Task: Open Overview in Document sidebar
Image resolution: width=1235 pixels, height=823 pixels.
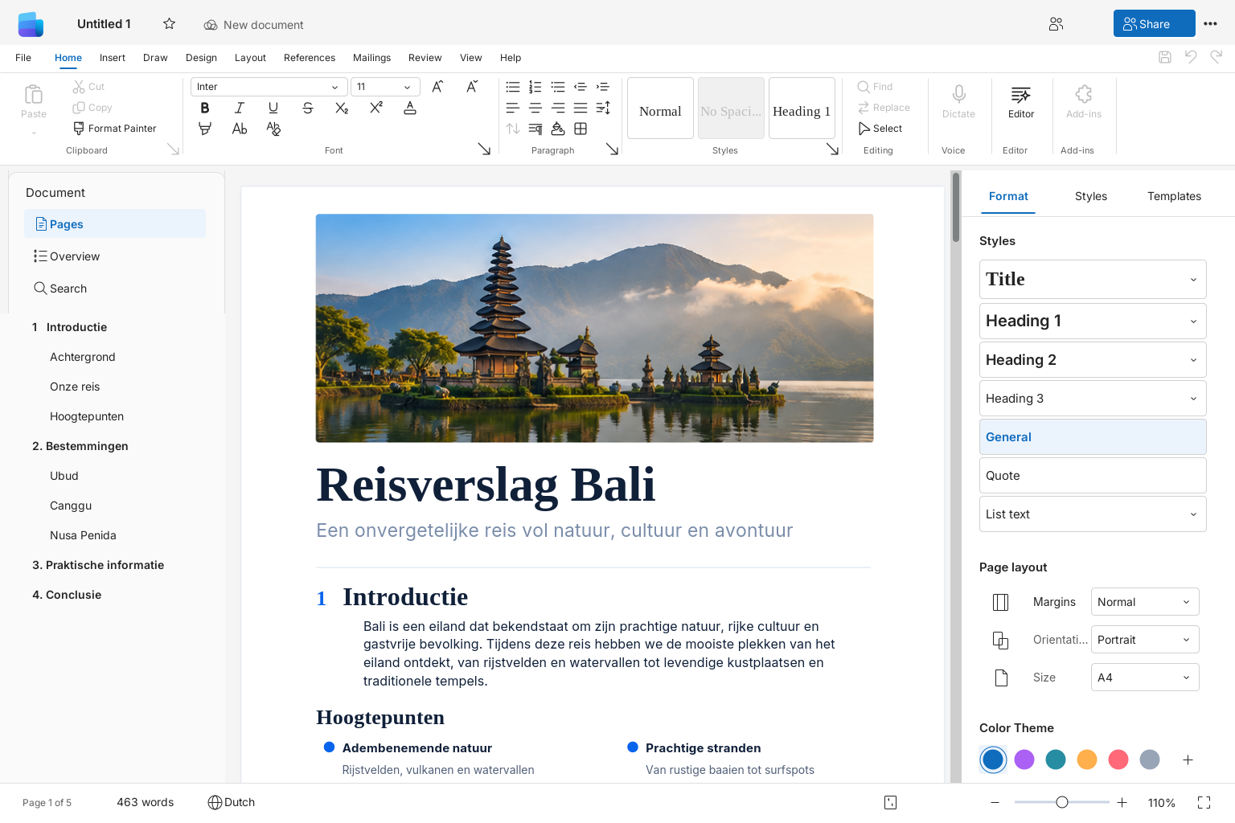Action: tap(114, 256)
